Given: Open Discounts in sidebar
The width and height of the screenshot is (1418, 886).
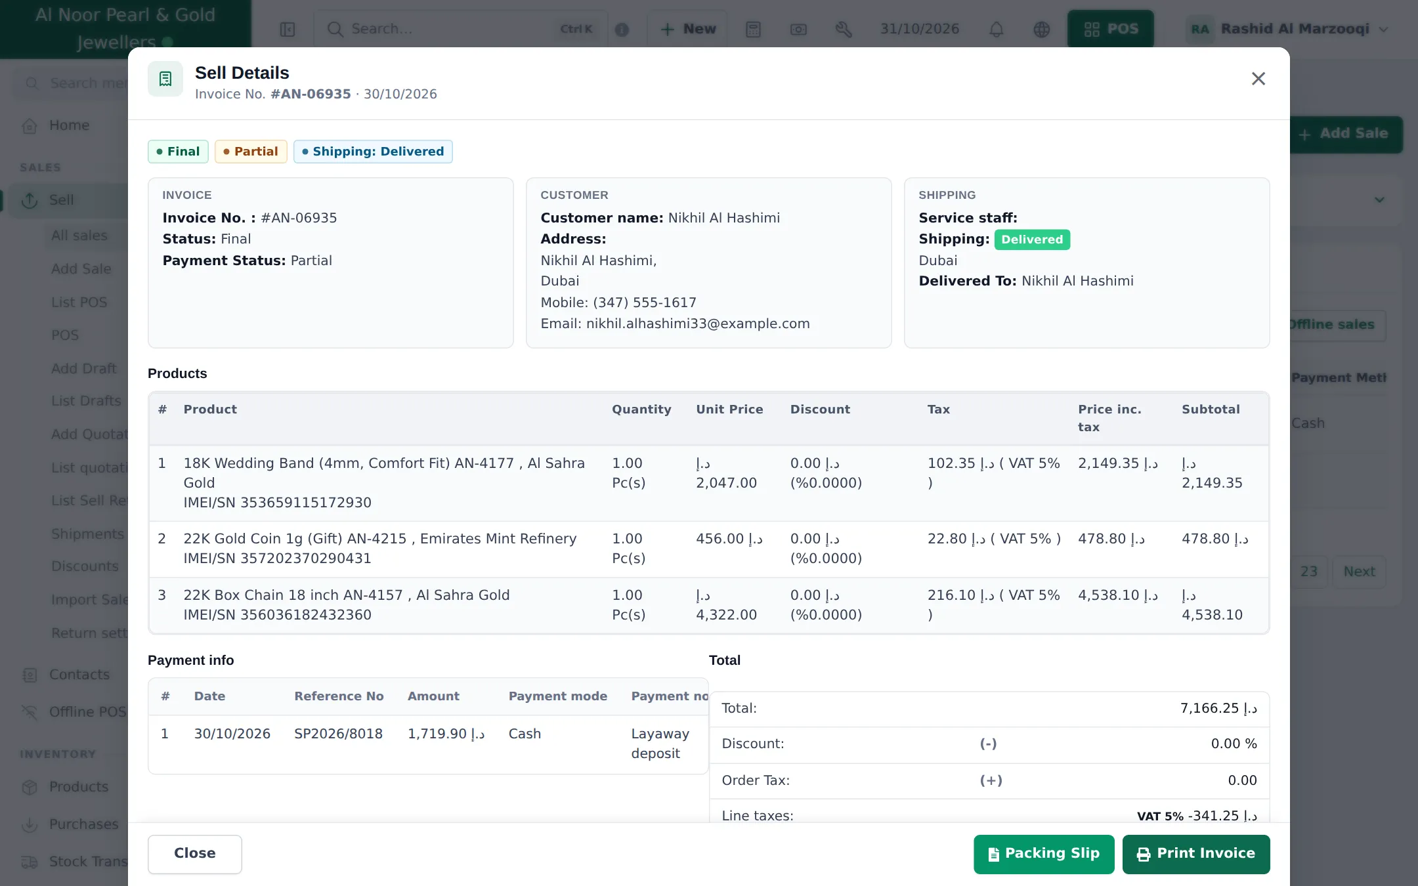Looking at the screenshot, I should click(85, 566).
